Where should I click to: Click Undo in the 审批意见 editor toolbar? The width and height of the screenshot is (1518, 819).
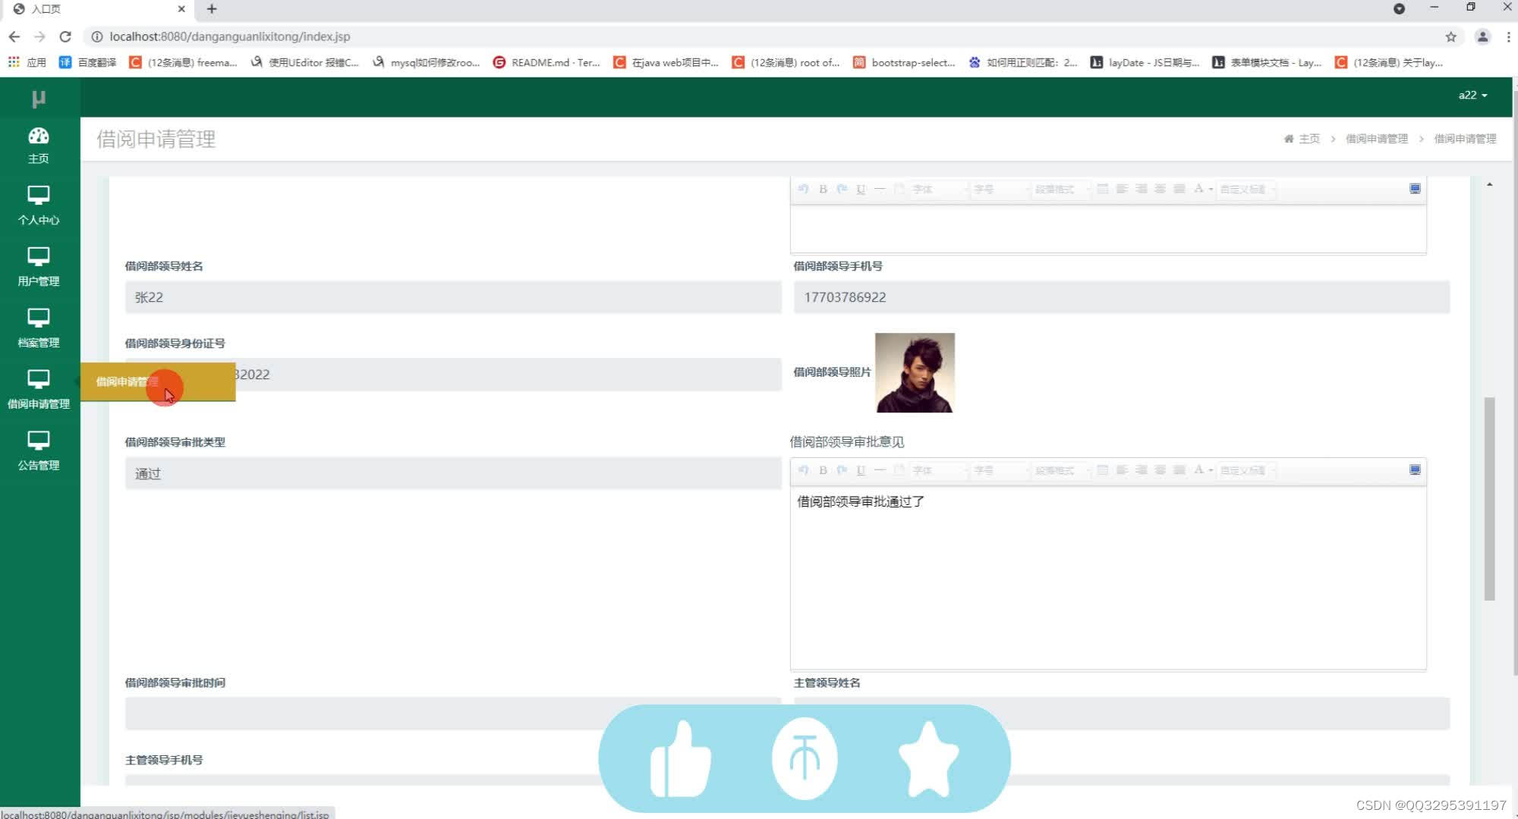pyautogui.click(x=804, y=470)
